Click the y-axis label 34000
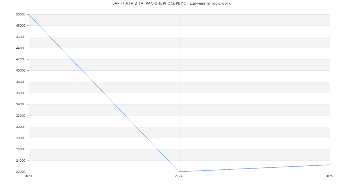This screenshot has height=186, width=344. point(21,104)
